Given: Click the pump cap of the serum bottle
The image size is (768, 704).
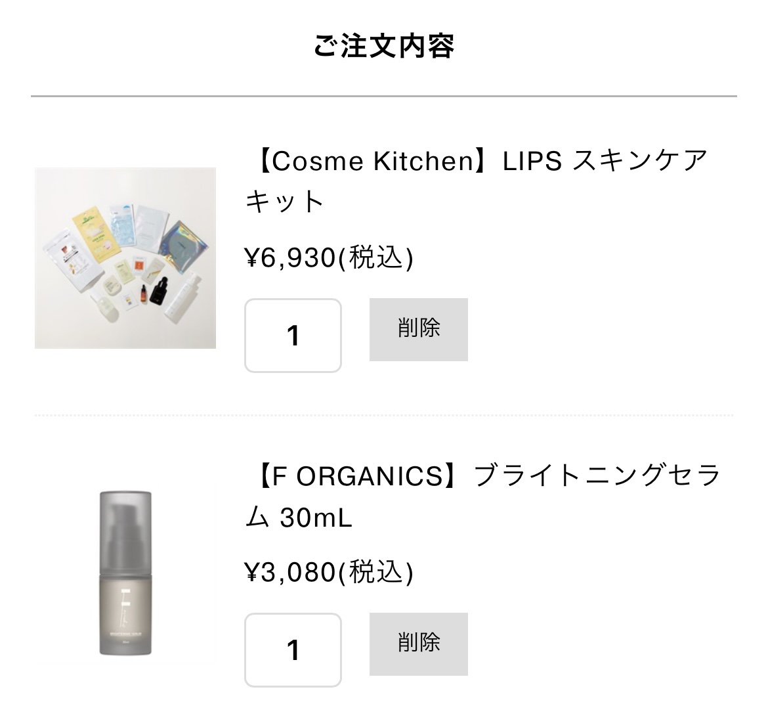Looking at the screenshot, I should point(125,525).
